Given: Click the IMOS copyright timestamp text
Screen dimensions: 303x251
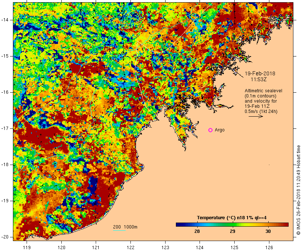Looking at the screenshot, I should coord(299,190).
